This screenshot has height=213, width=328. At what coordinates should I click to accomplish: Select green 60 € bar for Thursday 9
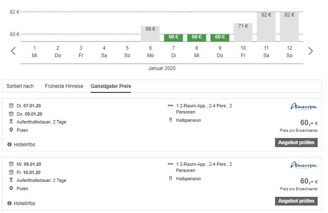tap(220, 37)
